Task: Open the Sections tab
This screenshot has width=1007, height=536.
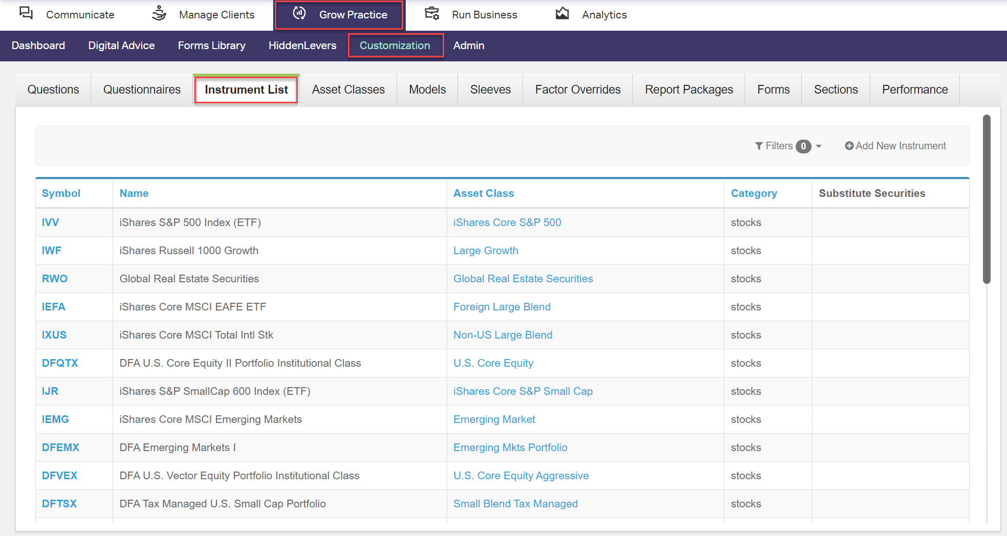Action: click(836, 90)
